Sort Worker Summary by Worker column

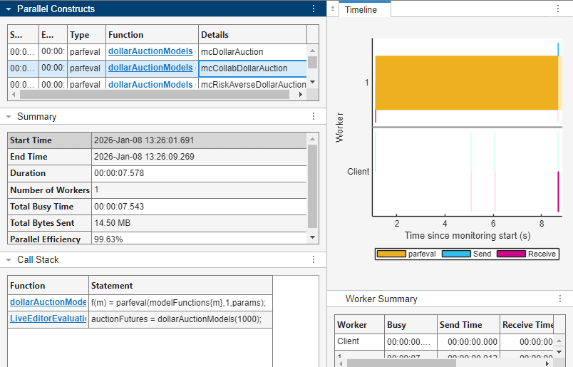[360, 324]
